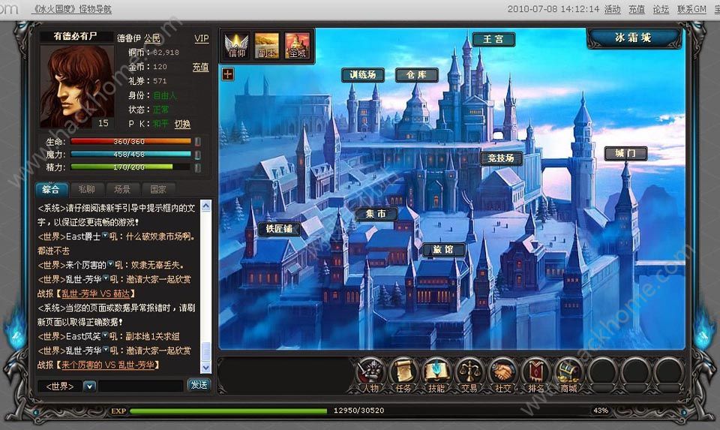Open the 任务 quest scroll icon
The height and width of the screenshot is (430, 720).
403,376
